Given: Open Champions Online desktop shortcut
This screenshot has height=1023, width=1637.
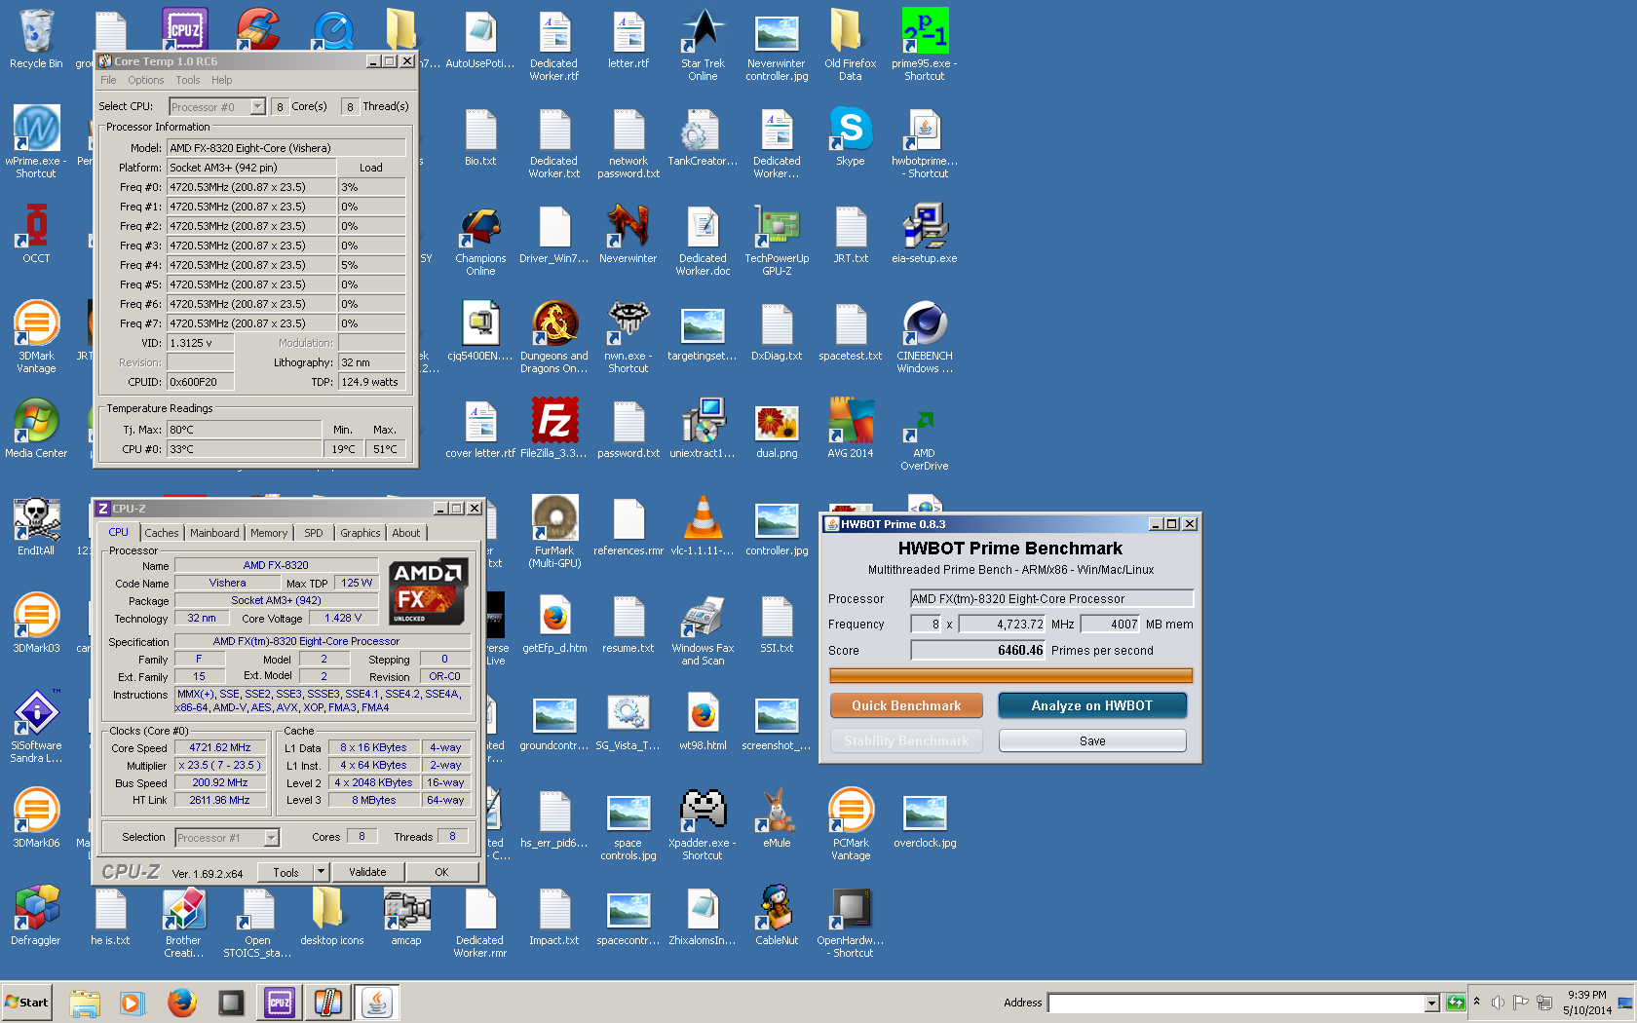Looking at the screenshot, I should click(480, 239).
